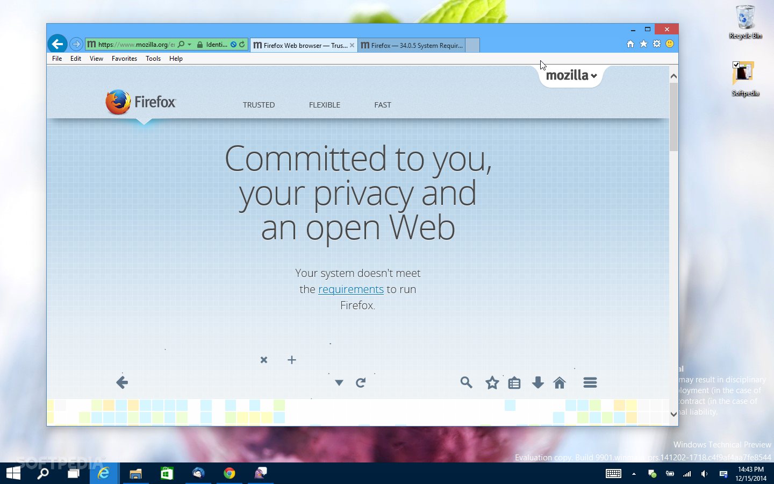
Task: Open the Edit menu
Action: (76, 59)
